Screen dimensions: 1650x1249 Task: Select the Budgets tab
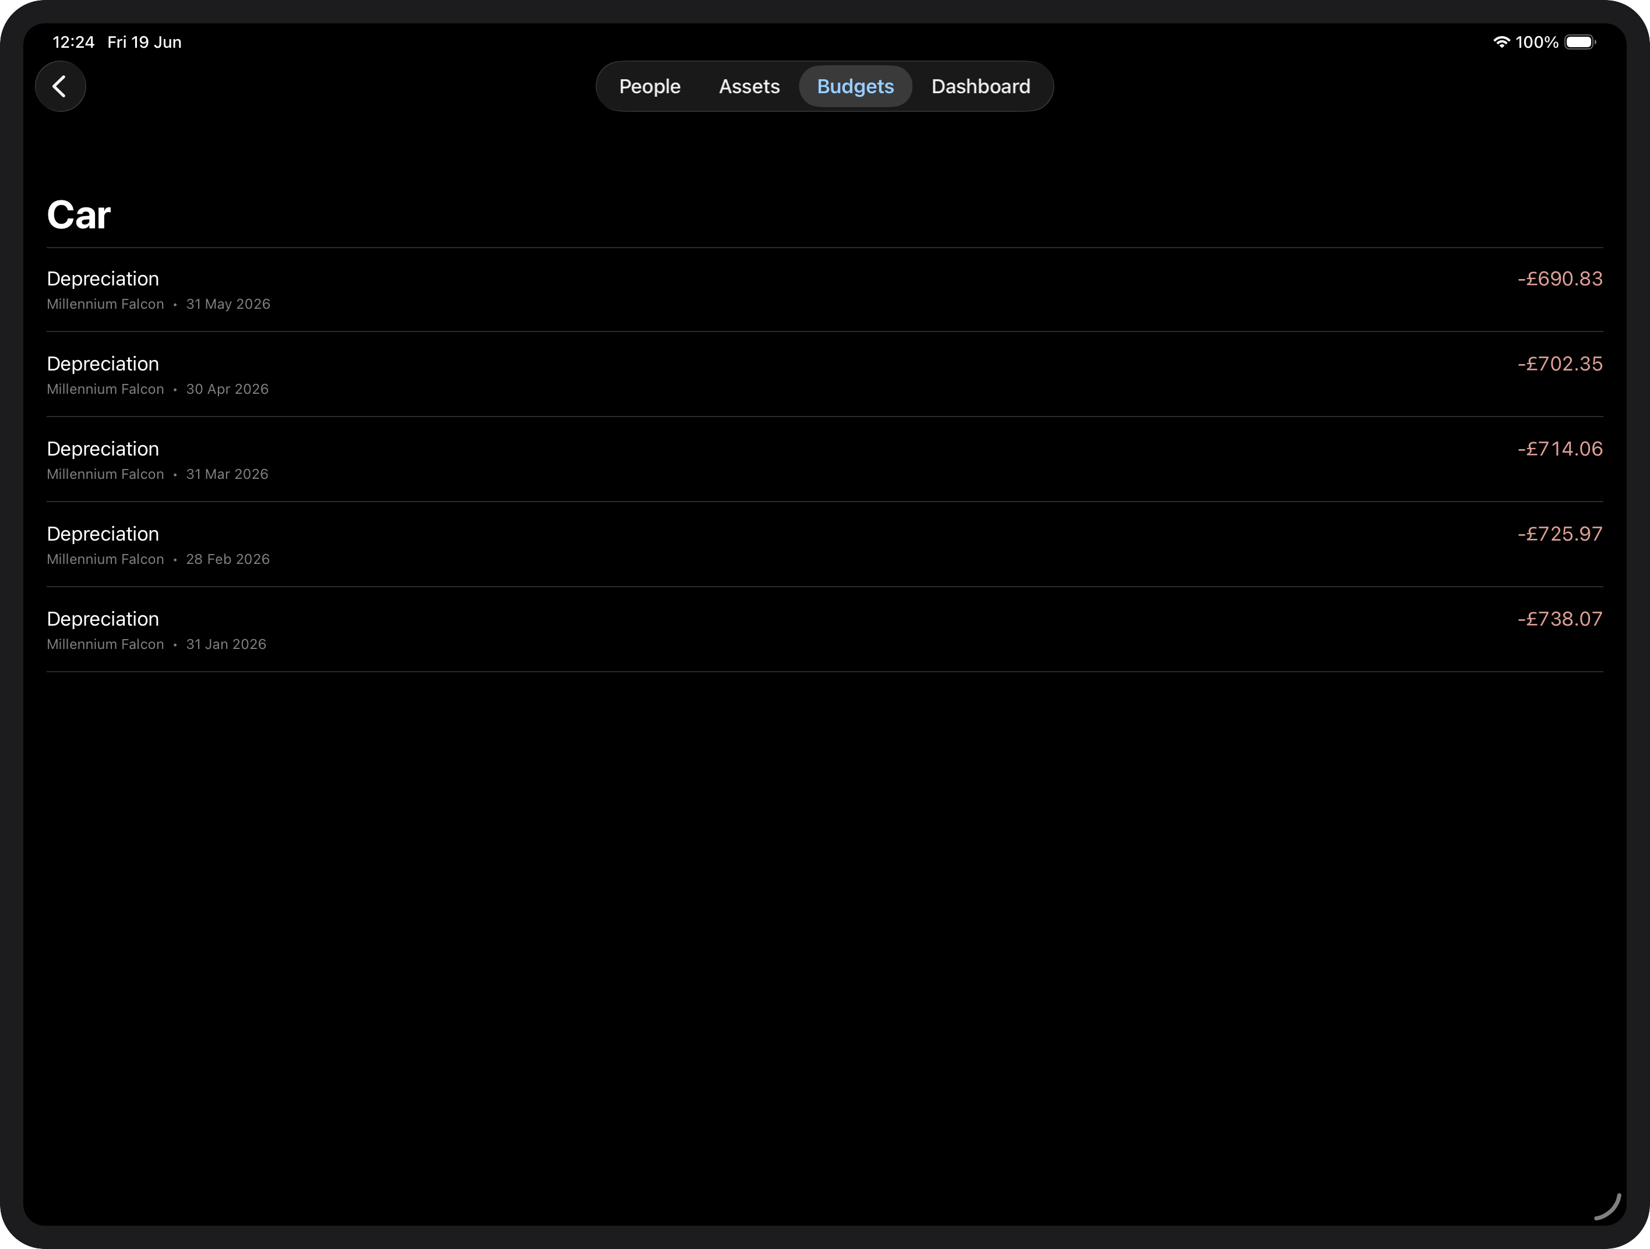(x=855, y=86)
